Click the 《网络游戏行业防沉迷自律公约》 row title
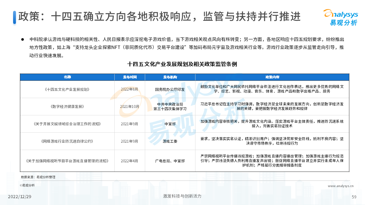 click(x=67, y=141)
